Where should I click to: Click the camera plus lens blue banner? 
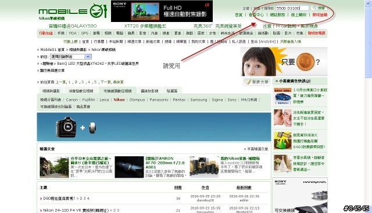153,127
